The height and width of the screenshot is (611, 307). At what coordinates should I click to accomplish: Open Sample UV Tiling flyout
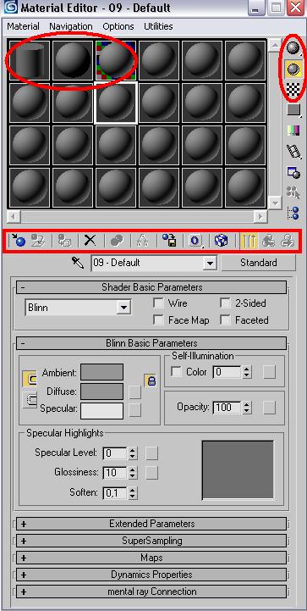click(x=293, y=109)
